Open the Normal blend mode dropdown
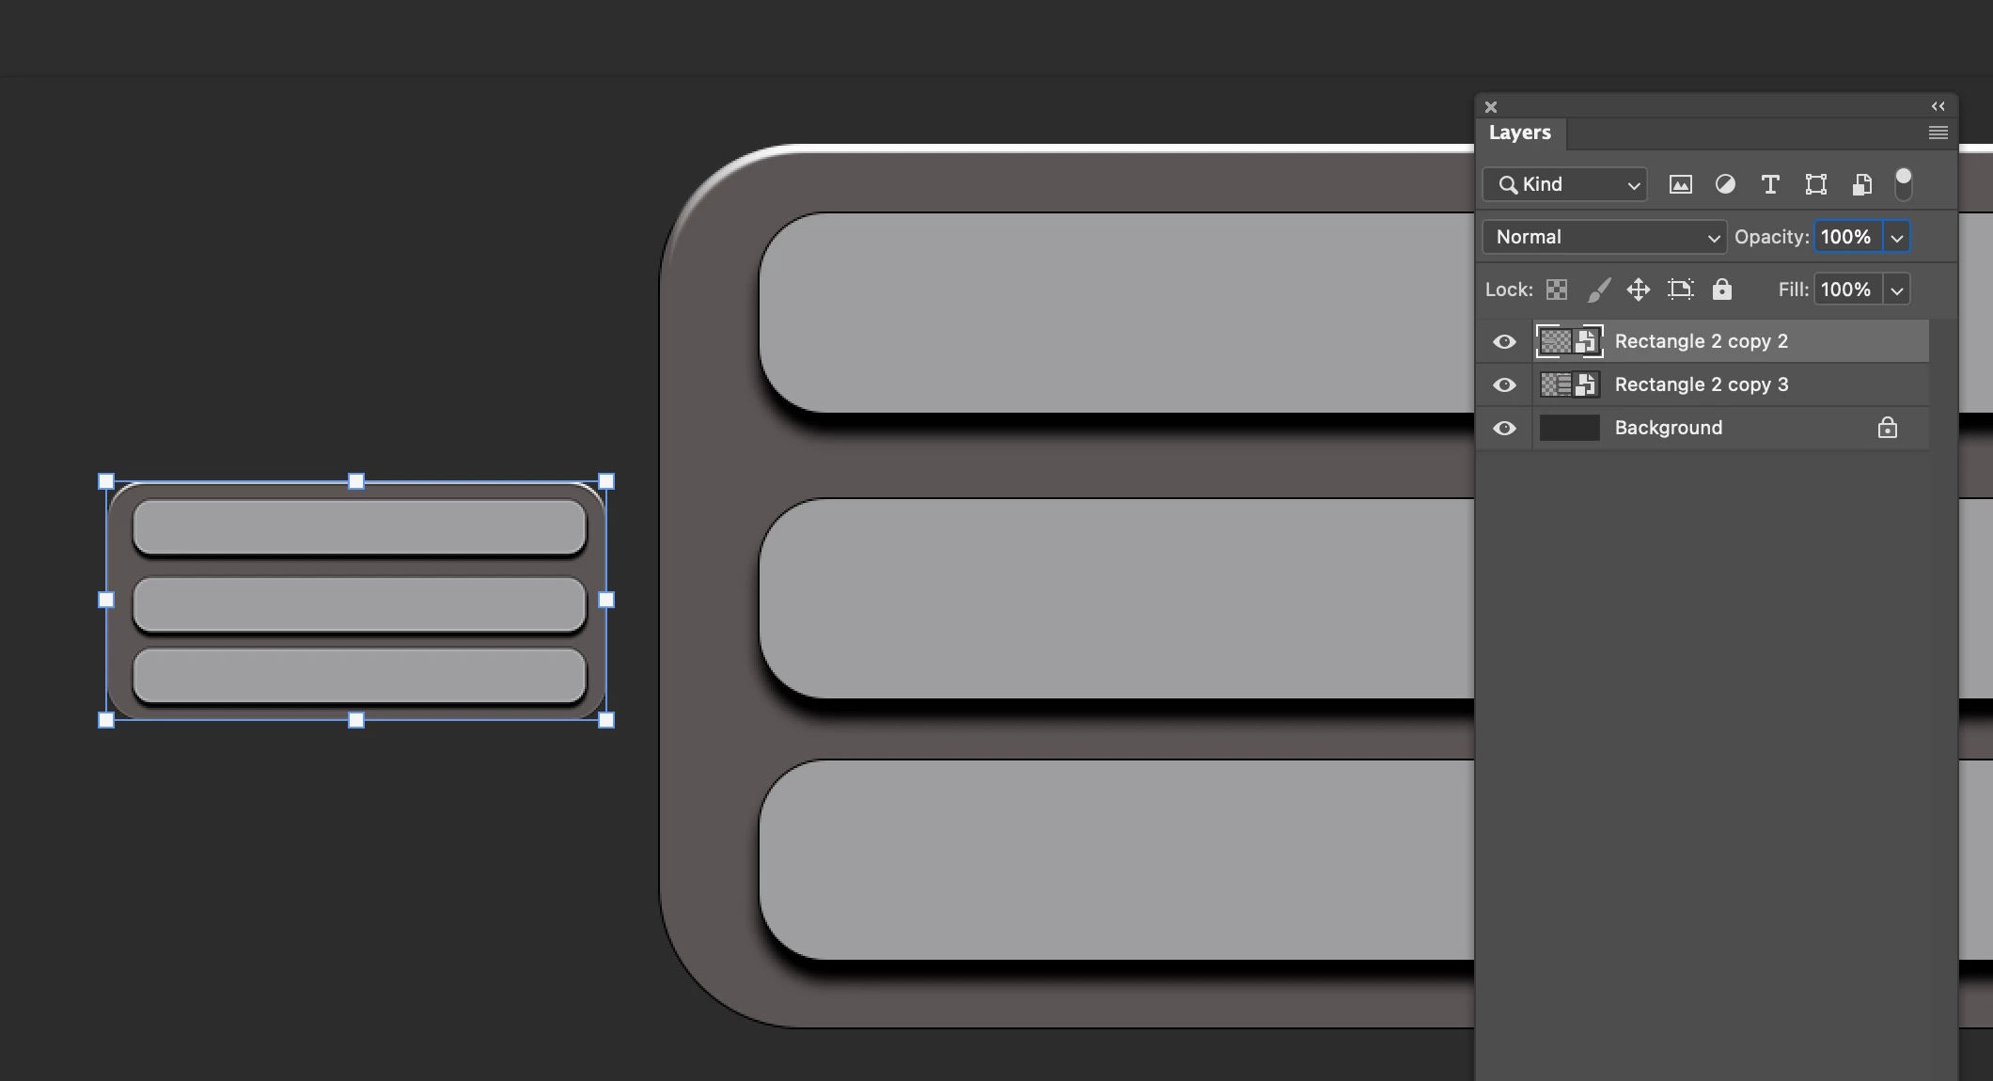Screen dimensions: 1993x1081 click(1604, 237)
